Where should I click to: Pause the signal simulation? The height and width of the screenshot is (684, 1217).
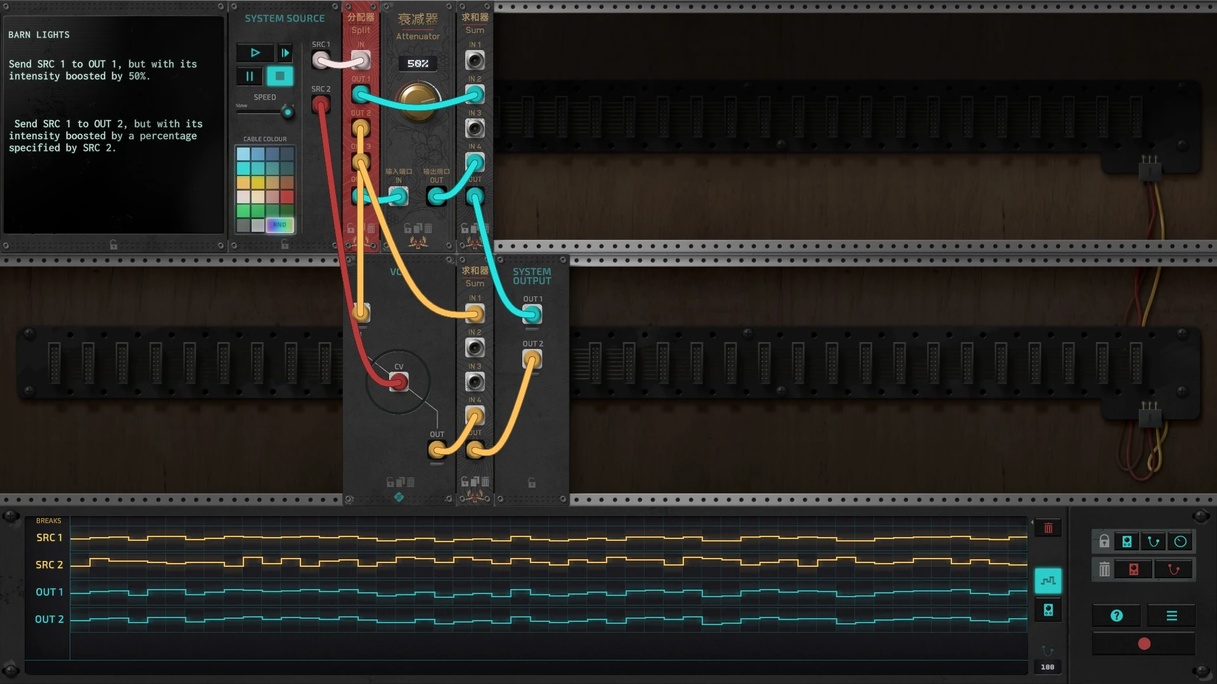pyautogui.click(x=250, y=77)
